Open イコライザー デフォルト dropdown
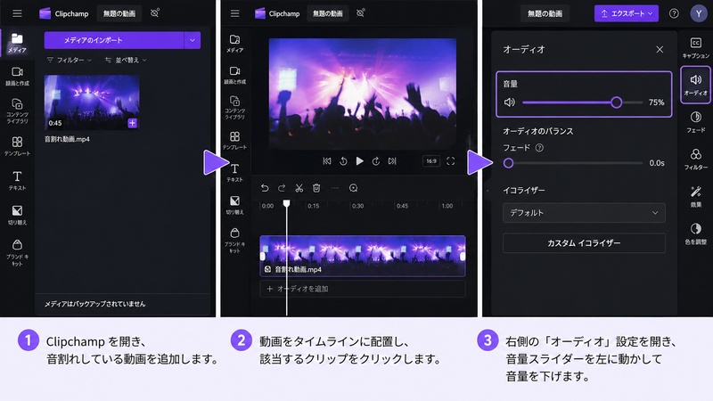 [584, 213]
